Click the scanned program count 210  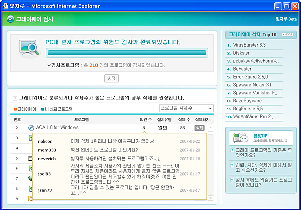coord(94,65)
